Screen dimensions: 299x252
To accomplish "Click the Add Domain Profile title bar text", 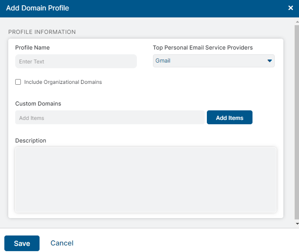I will pos(37,8).
